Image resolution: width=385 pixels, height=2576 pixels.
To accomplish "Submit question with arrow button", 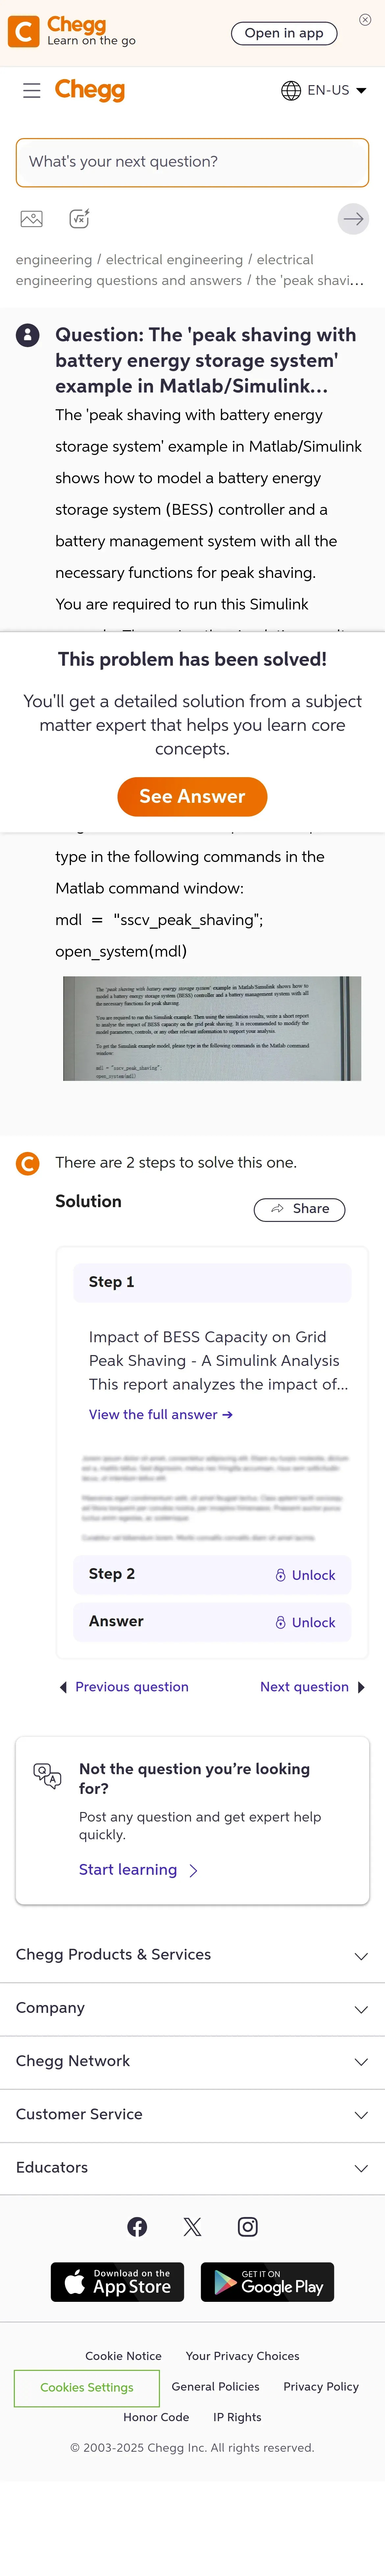I will coord(353,219).
